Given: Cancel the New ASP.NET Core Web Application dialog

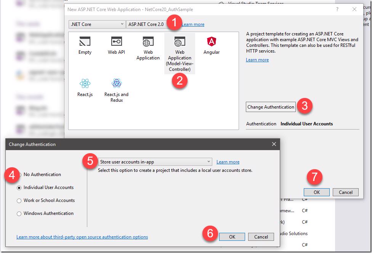Looking at the screenshot, I should point(346,192).
